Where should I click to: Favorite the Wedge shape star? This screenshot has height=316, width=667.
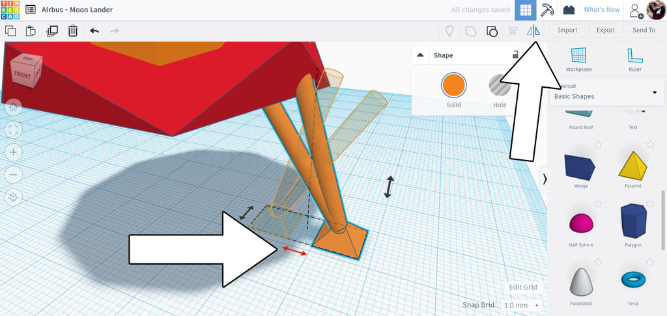pyautogui.click(x=598, y=144)
